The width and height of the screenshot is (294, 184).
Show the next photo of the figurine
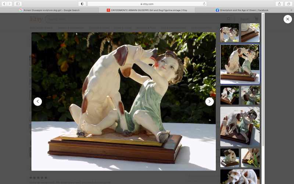pos(209,102)
